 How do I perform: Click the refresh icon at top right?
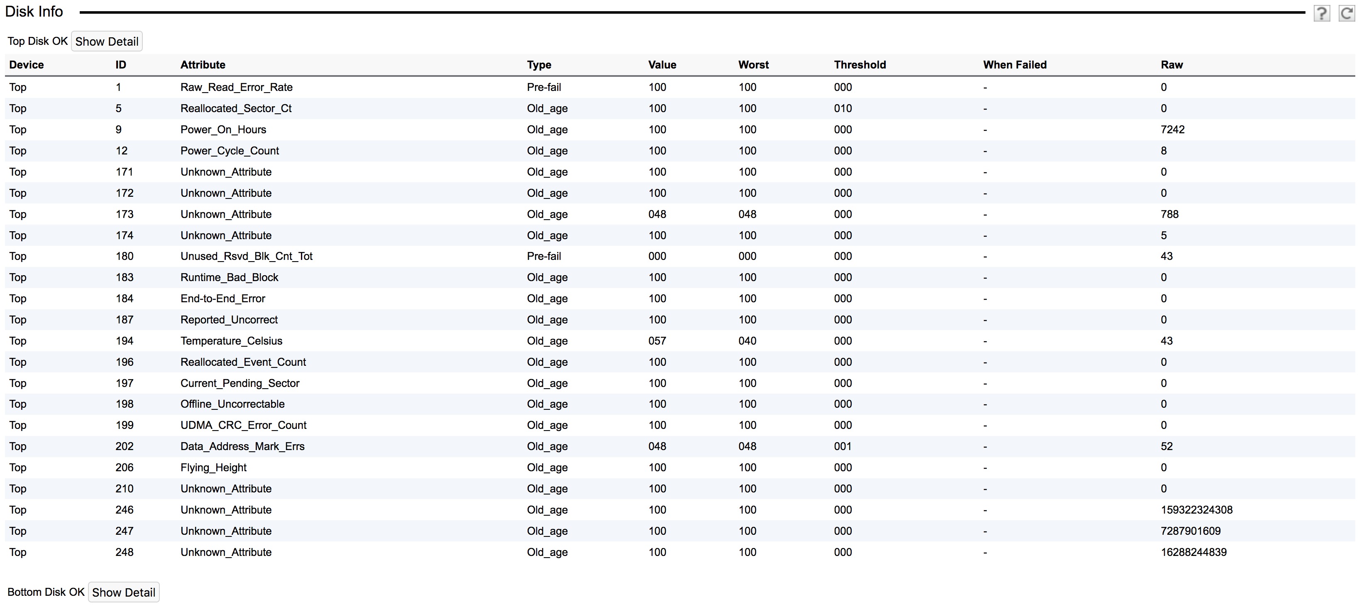(x=1347, y=13)
